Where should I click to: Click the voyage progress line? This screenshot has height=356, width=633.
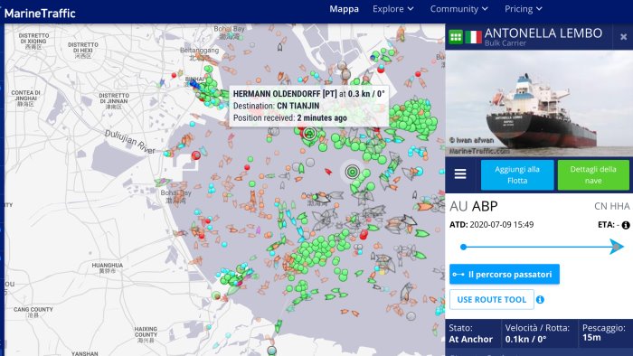click(x=537, y=247)
